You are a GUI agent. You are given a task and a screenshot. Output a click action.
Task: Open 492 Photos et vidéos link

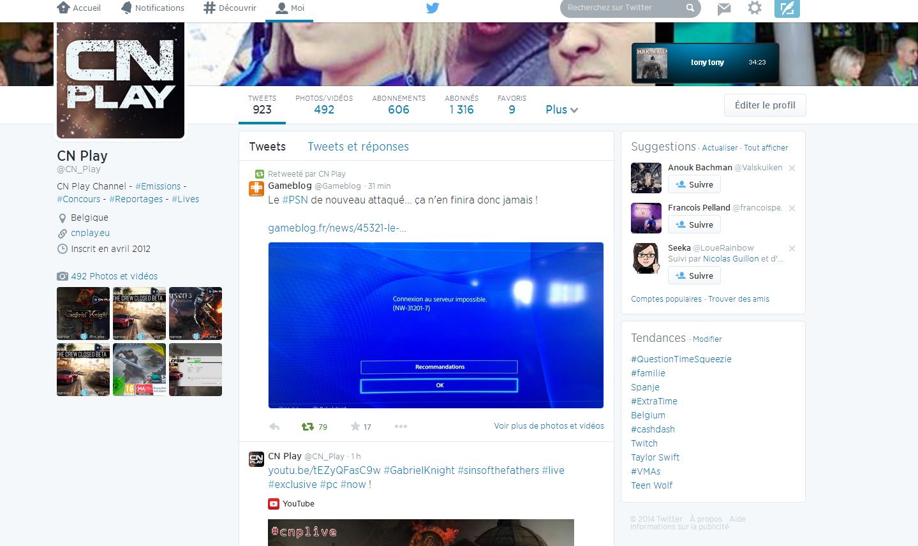coord(114,276)
